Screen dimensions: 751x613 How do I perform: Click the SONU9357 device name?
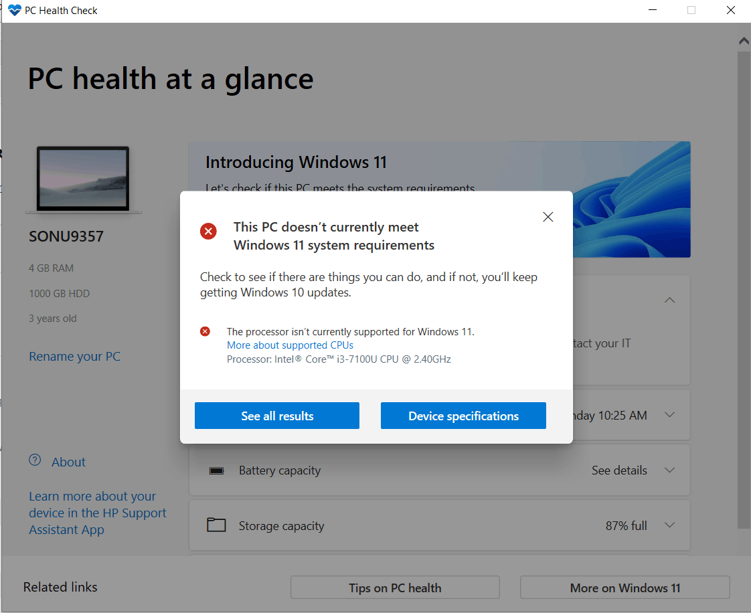[66, 237]
